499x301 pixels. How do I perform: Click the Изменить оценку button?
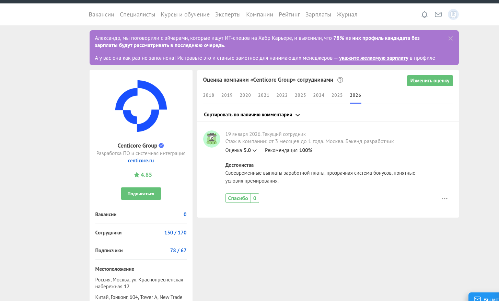430,81
